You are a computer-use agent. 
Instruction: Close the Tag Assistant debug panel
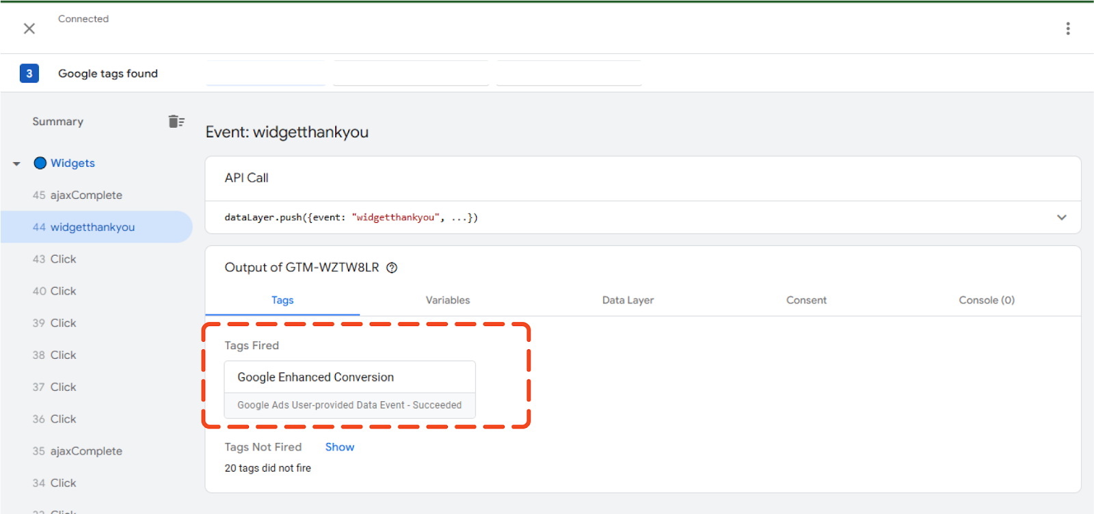coord(29,29)
